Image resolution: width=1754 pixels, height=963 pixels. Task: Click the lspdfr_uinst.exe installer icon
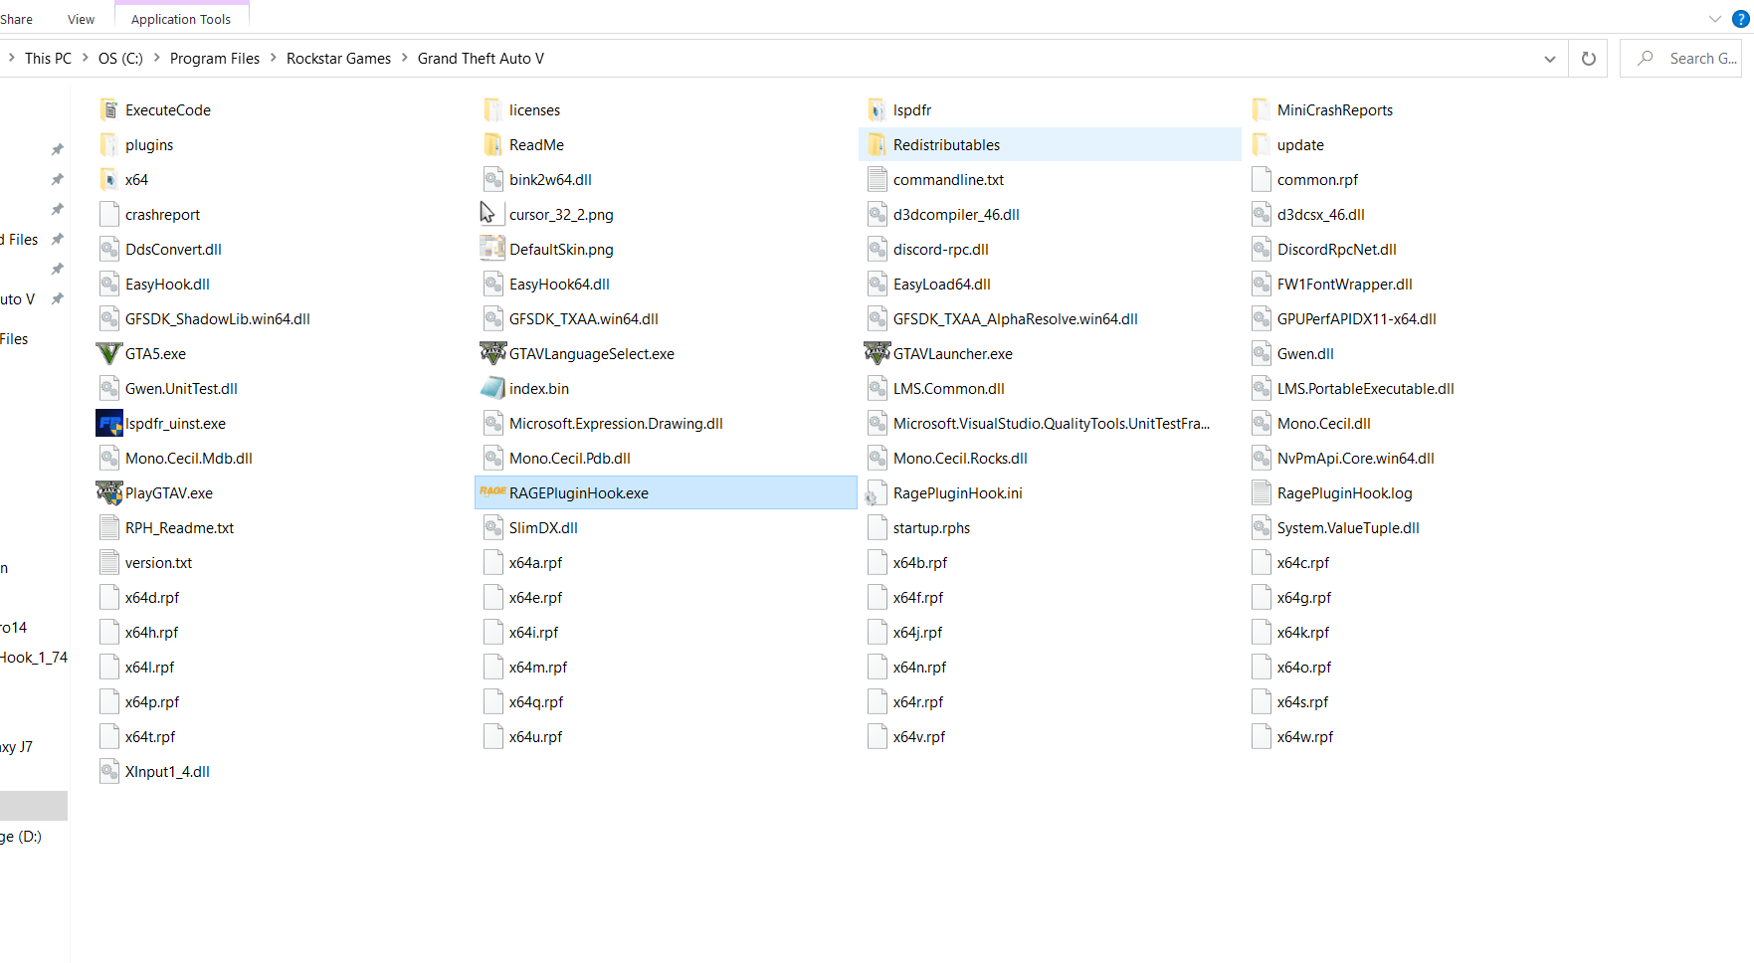(109, 424)
